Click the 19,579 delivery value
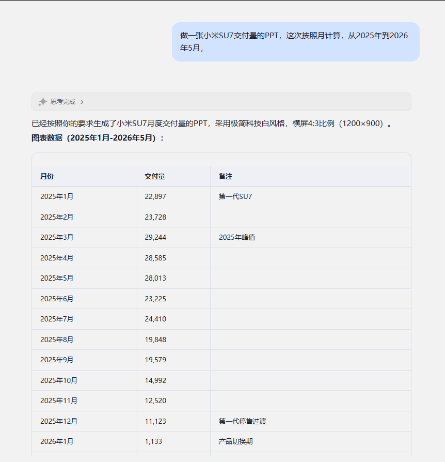Viewport: 445px width, 462px height. point(155,360)
